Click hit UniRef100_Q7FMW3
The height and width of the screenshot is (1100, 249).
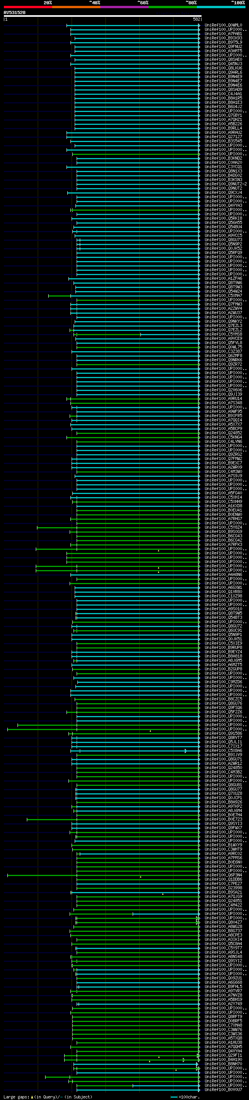(x=223, y=304)
